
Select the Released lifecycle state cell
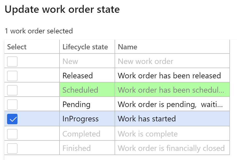pyautogui.click(x=87, y=75)
